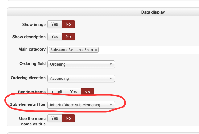Remove the Substance Resource Shop tag
This screenshot has width=199, height=134.
(96, 50)
